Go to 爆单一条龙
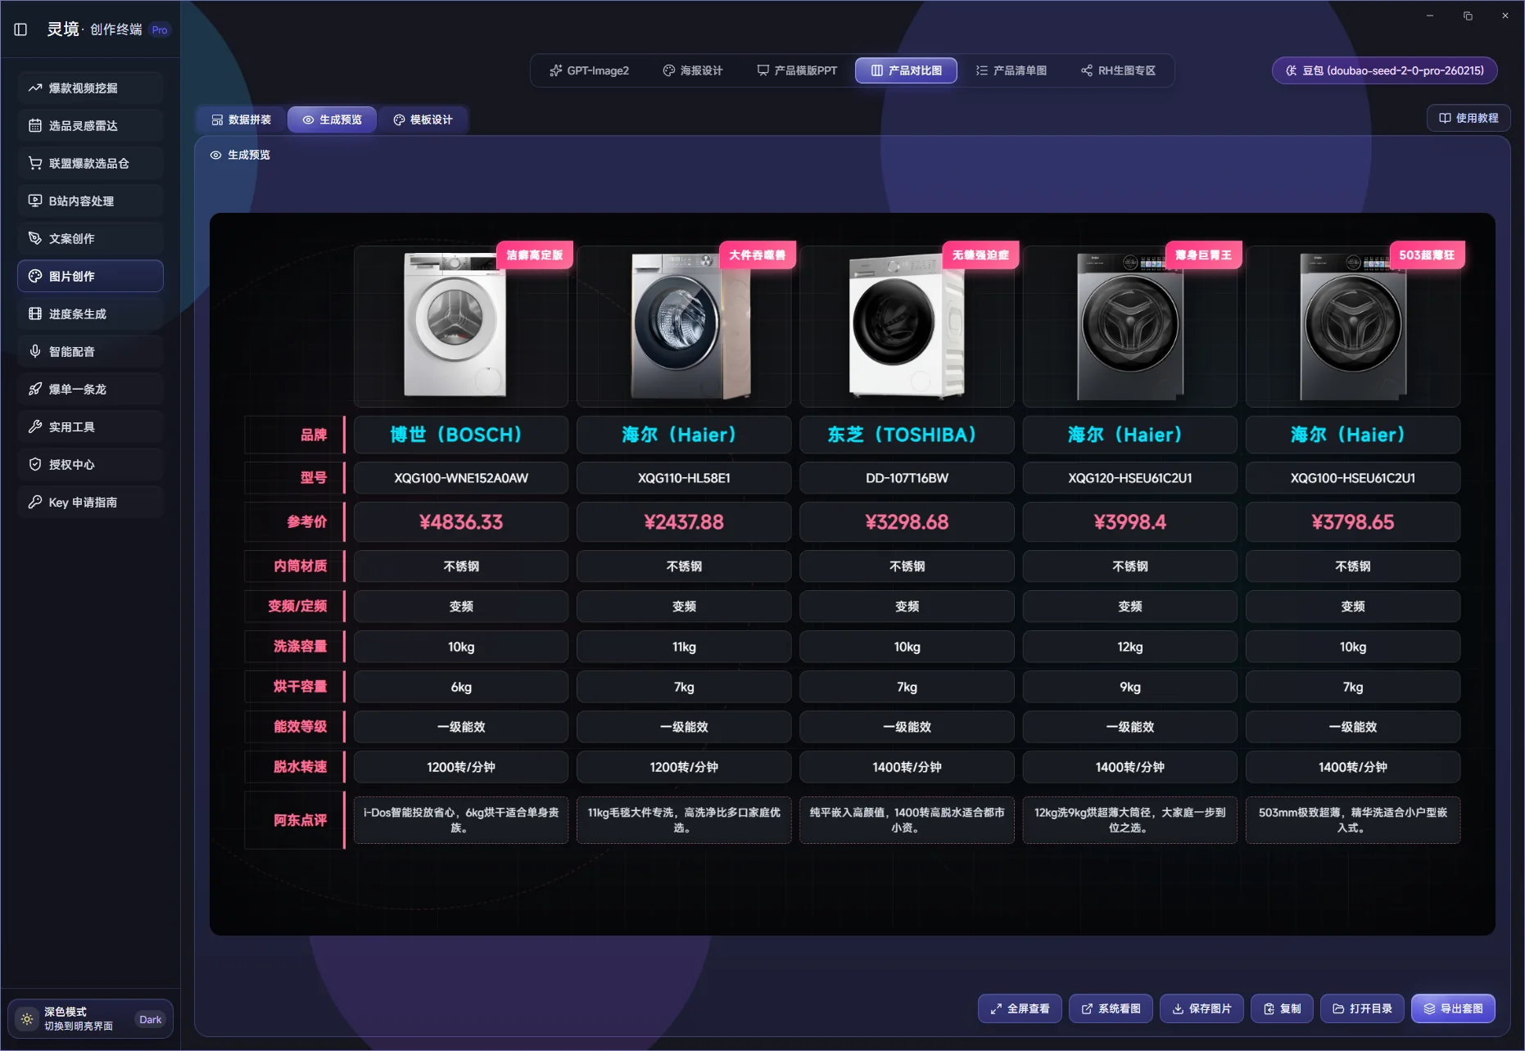This screenshot has width=1525, height=1051. click(90, 389)
